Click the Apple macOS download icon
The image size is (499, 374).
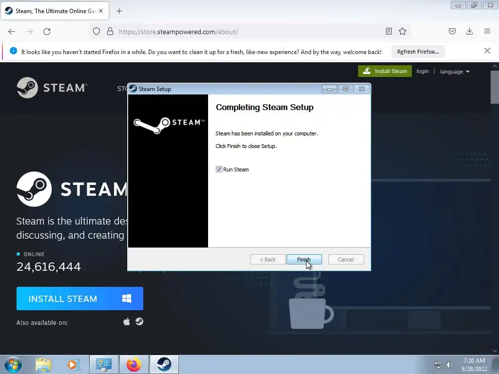[x=127, y=321]
